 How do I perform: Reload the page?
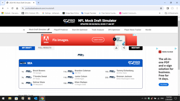click(x=12, y=8)
